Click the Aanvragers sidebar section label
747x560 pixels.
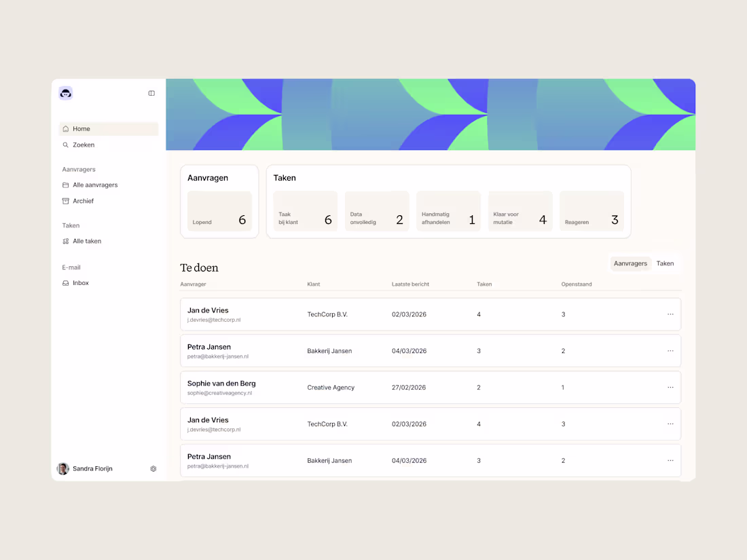point(79,170)
